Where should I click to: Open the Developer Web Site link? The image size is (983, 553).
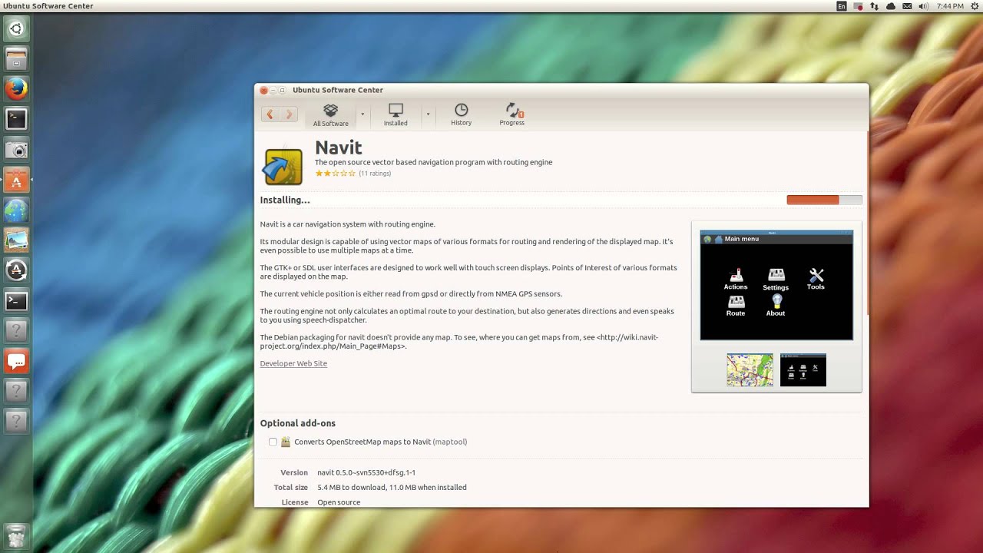[x=293, y=363]
